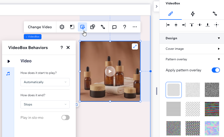Align element horizontal center icon

[176, 25]
